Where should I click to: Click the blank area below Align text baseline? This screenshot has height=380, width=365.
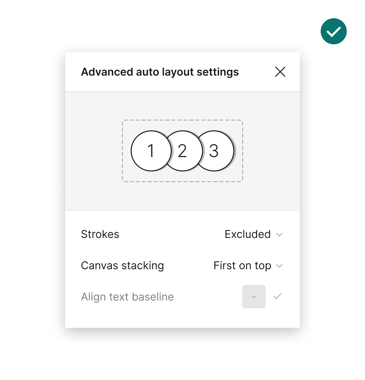(182, 318)
